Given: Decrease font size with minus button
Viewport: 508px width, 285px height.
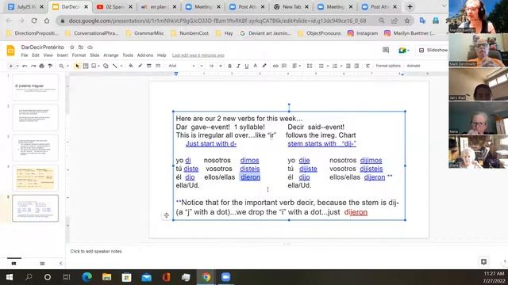Looking at the screenshot, I should coord(202,66).
